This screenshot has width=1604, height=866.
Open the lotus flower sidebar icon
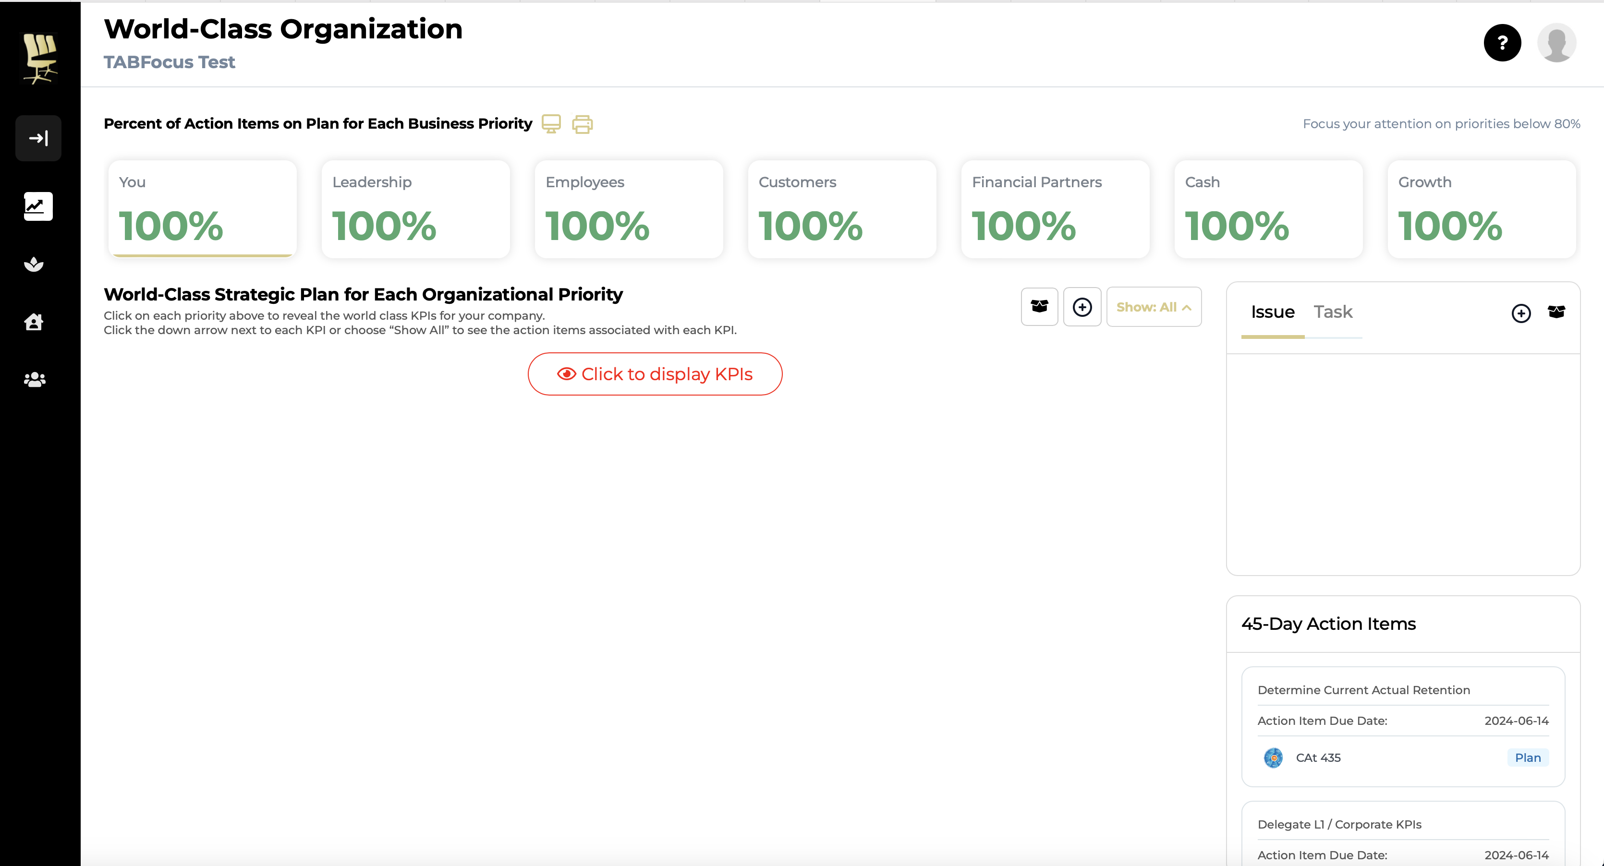tap(34, 264)
